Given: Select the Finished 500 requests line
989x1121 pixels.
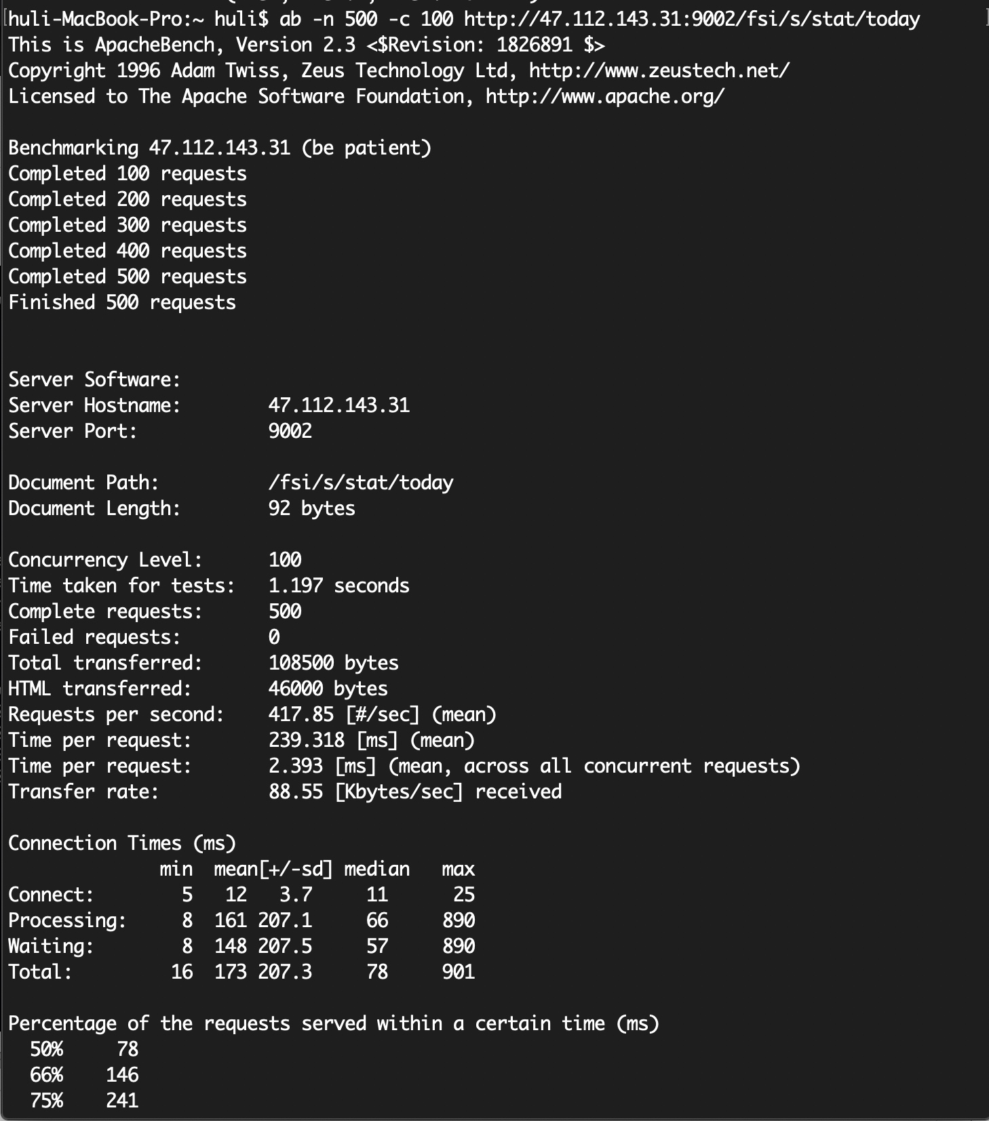Looking at the screenshot, I should click(122, 302).
